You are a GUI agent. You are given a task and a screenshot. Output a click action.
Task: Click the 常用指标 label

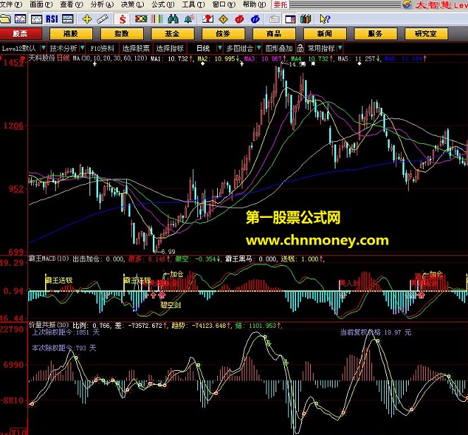[321, 48]
